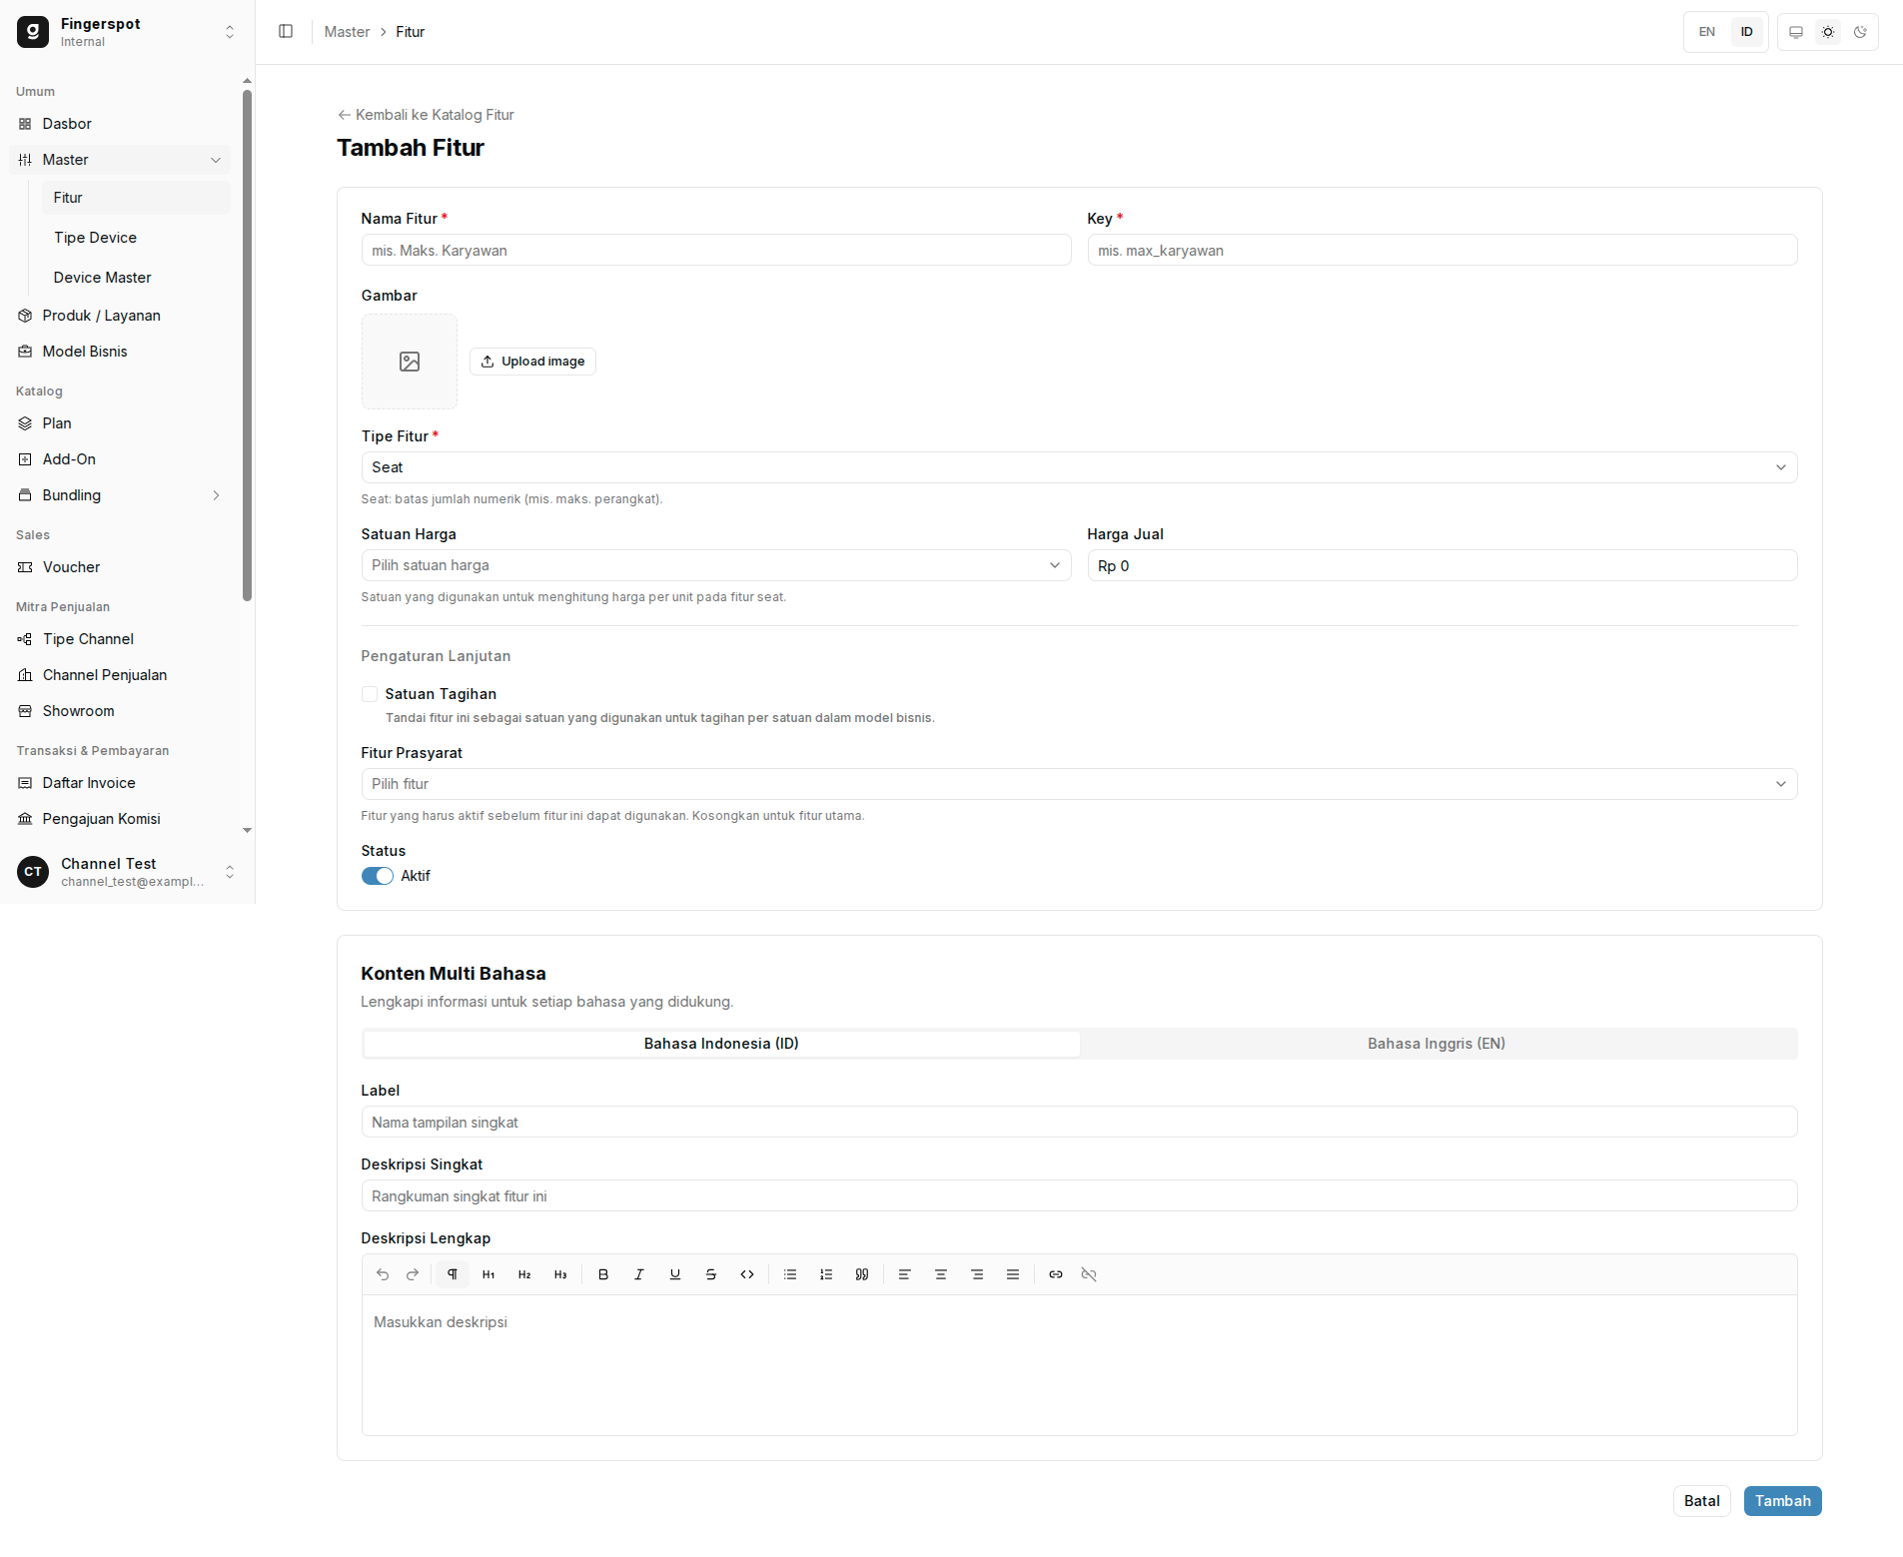Click the Batal cancel button

point(1701,1501)
